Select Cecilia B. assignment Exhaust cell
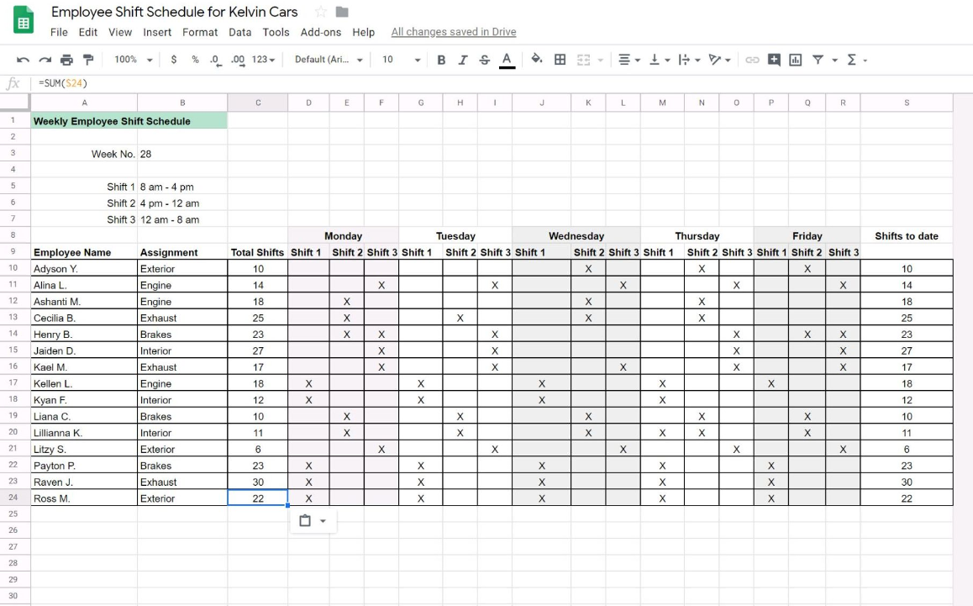This screenshot has height=606, width=973. tap(182, 318)
